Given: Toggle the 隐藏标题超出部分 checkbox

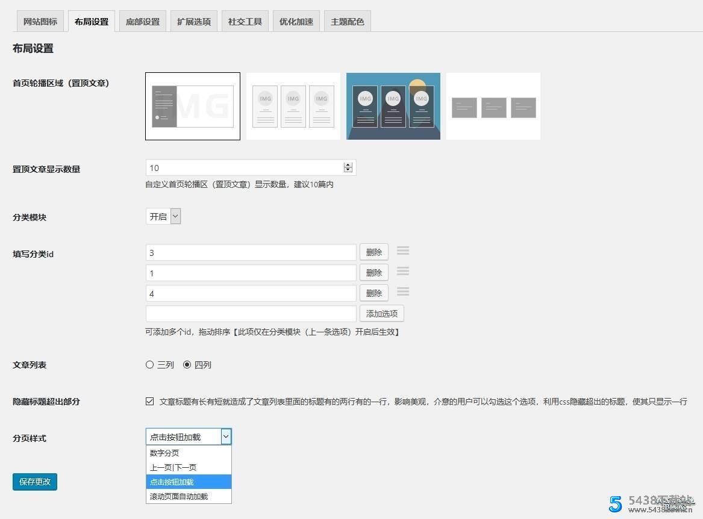Looking at the screenshot, I should pos(150,402).
